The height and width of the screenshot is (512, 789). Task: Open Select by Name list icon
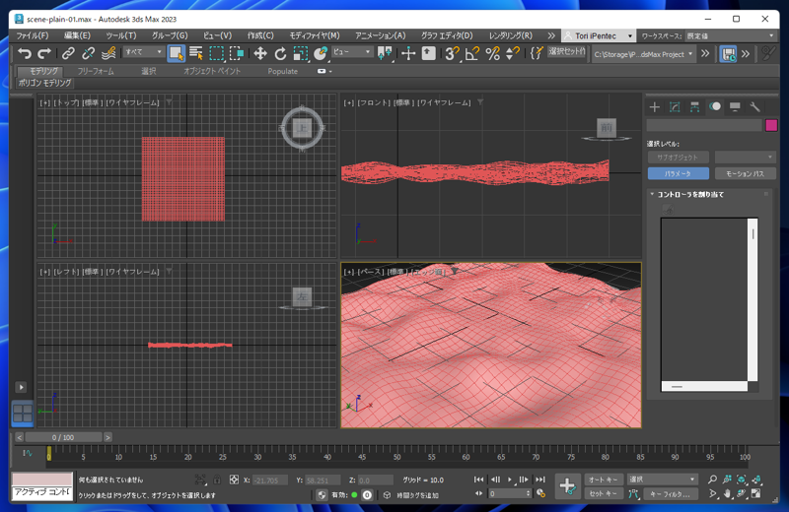tap(195, 53)
